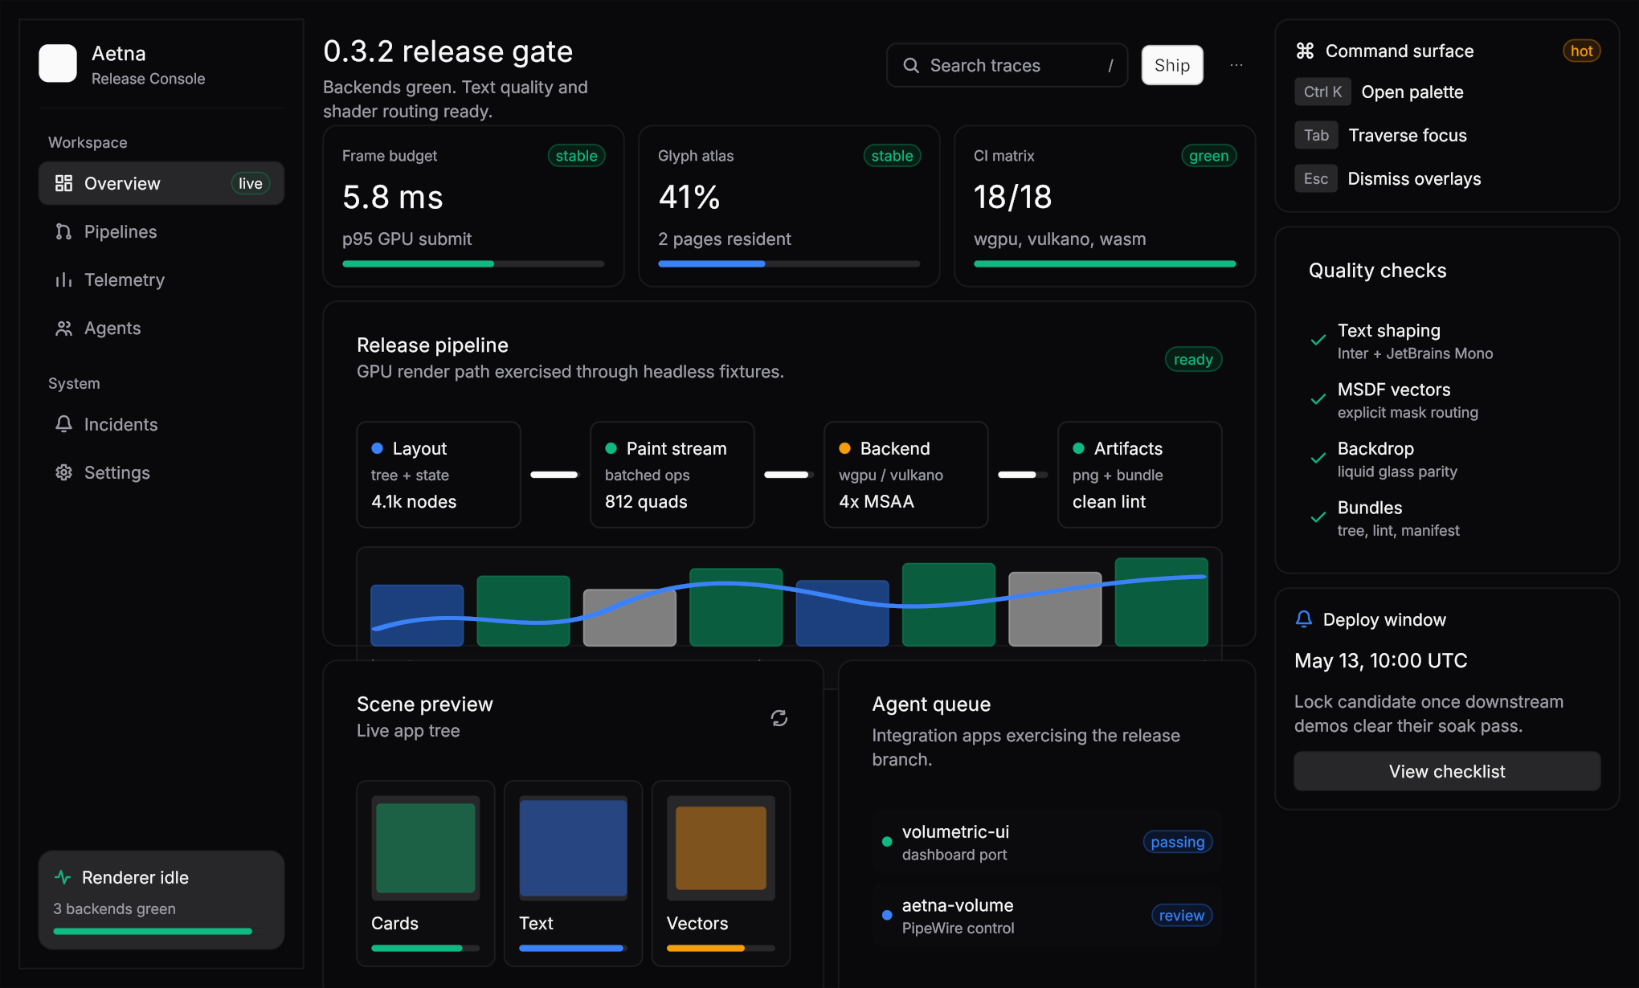Click the '5.8 ms' frame budget value

click(393, 197)
